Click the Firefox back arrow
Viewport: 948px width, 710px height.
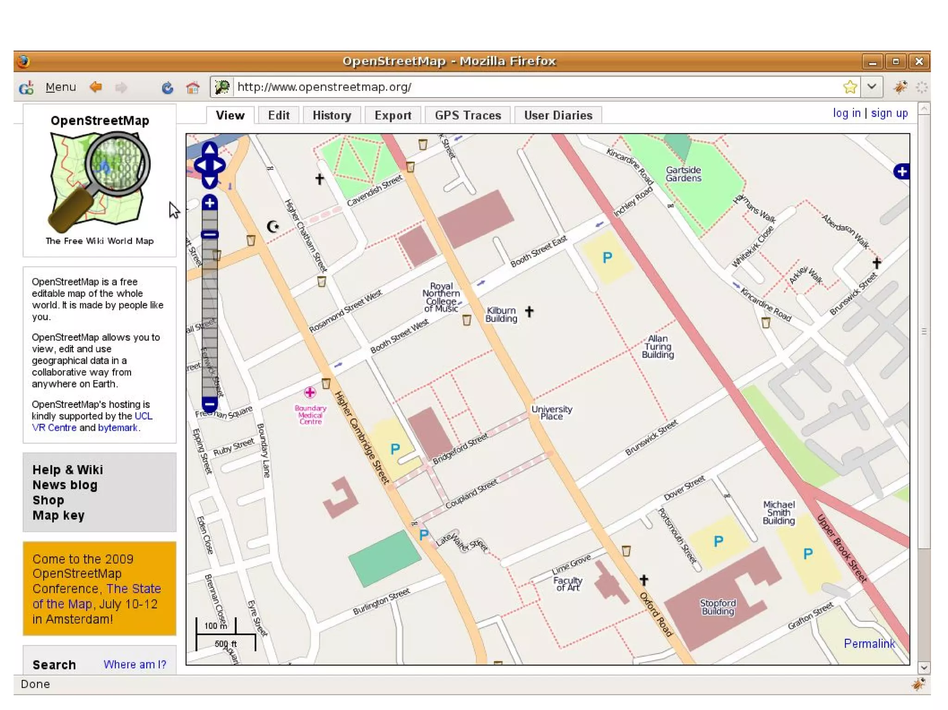[96, 87]
